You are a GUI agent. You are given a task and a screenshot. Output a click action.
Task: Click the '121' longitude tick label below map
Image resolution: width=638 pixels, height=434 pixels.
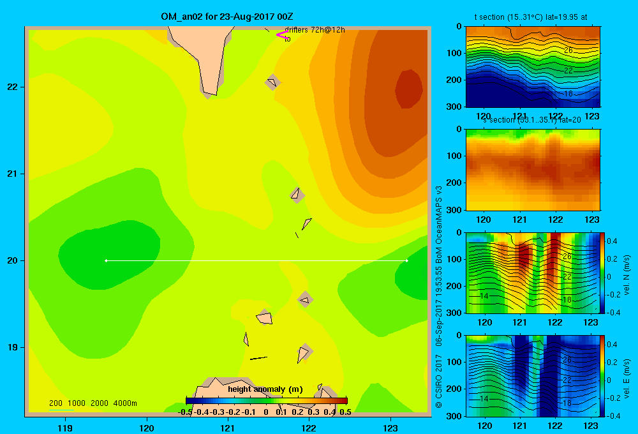coord(228,428)
